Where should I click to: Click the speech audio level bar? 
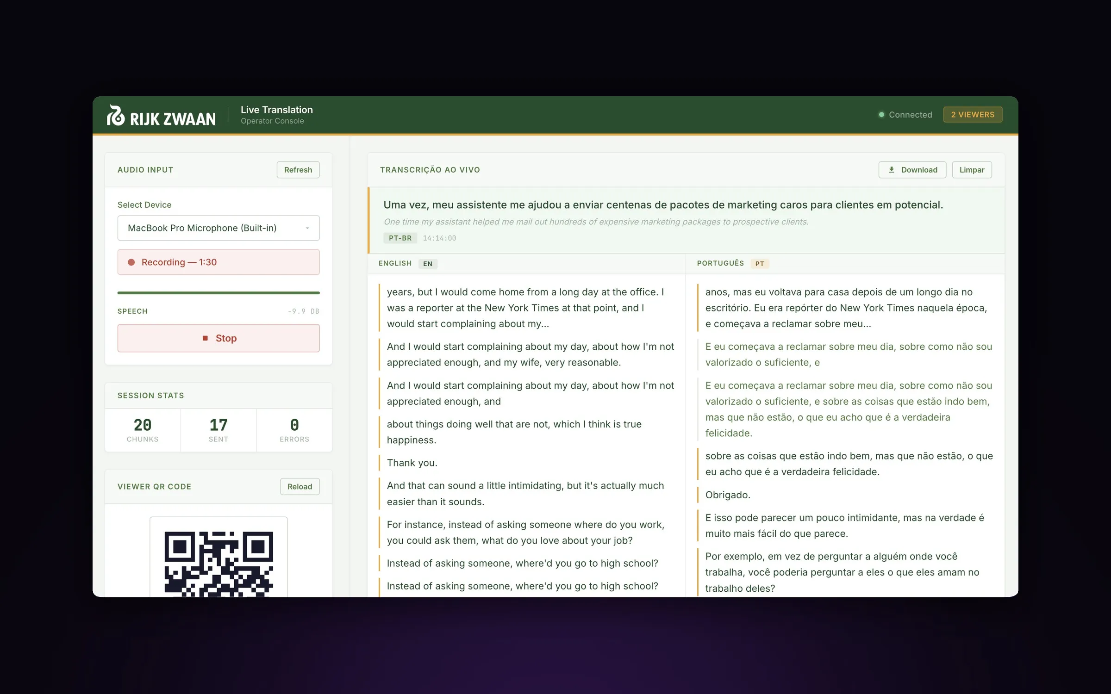tap(218, 293)
